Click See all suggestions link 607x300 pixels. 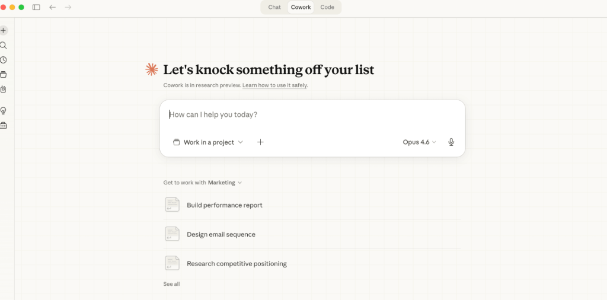171,284
